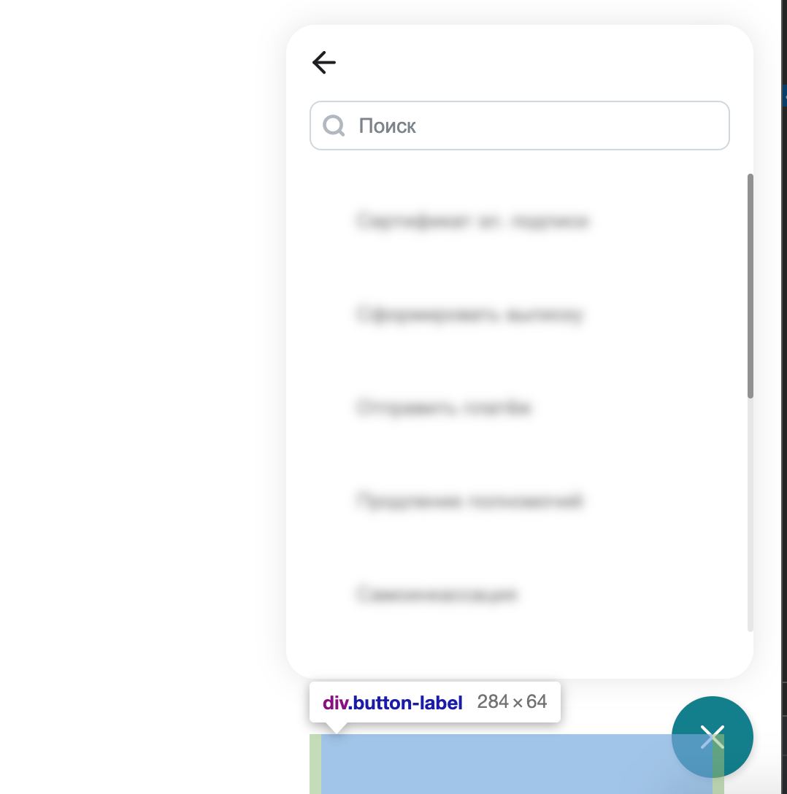Go back using the left arrow
The height and width of the screenshot is (794, 787).
[x=324, y=63]
